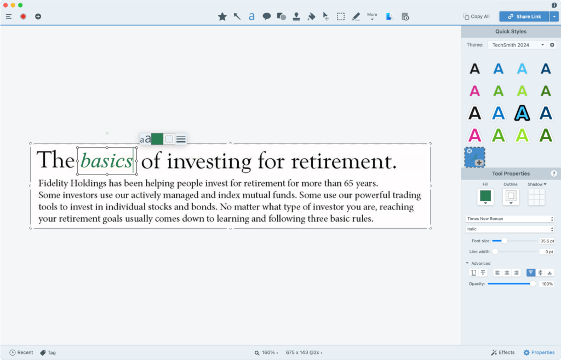The width and height of the screenshot is (561, 360).
Task: Select the Arrow tool
Action: click(237, 16)
